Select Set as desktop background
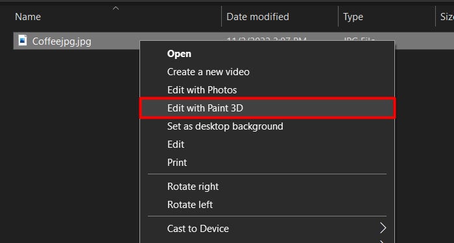The height and width of the screenshot is (243, 454). click(267, 126)
